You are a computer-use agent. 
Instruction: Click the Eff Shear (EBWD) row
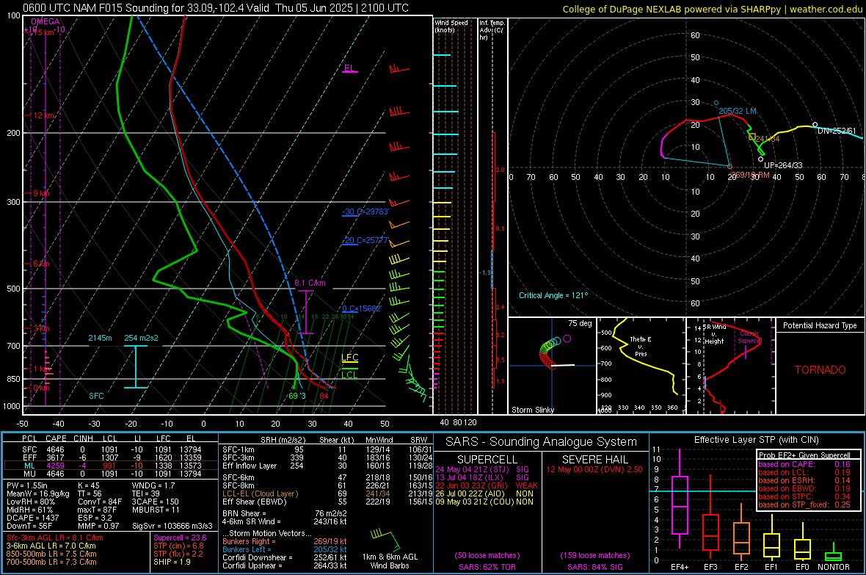[327, 502]
